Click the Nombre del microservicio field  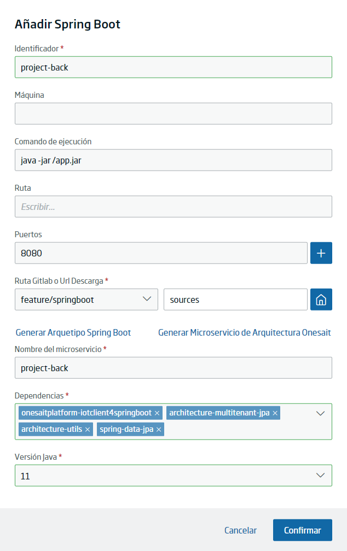pos(173,368)
